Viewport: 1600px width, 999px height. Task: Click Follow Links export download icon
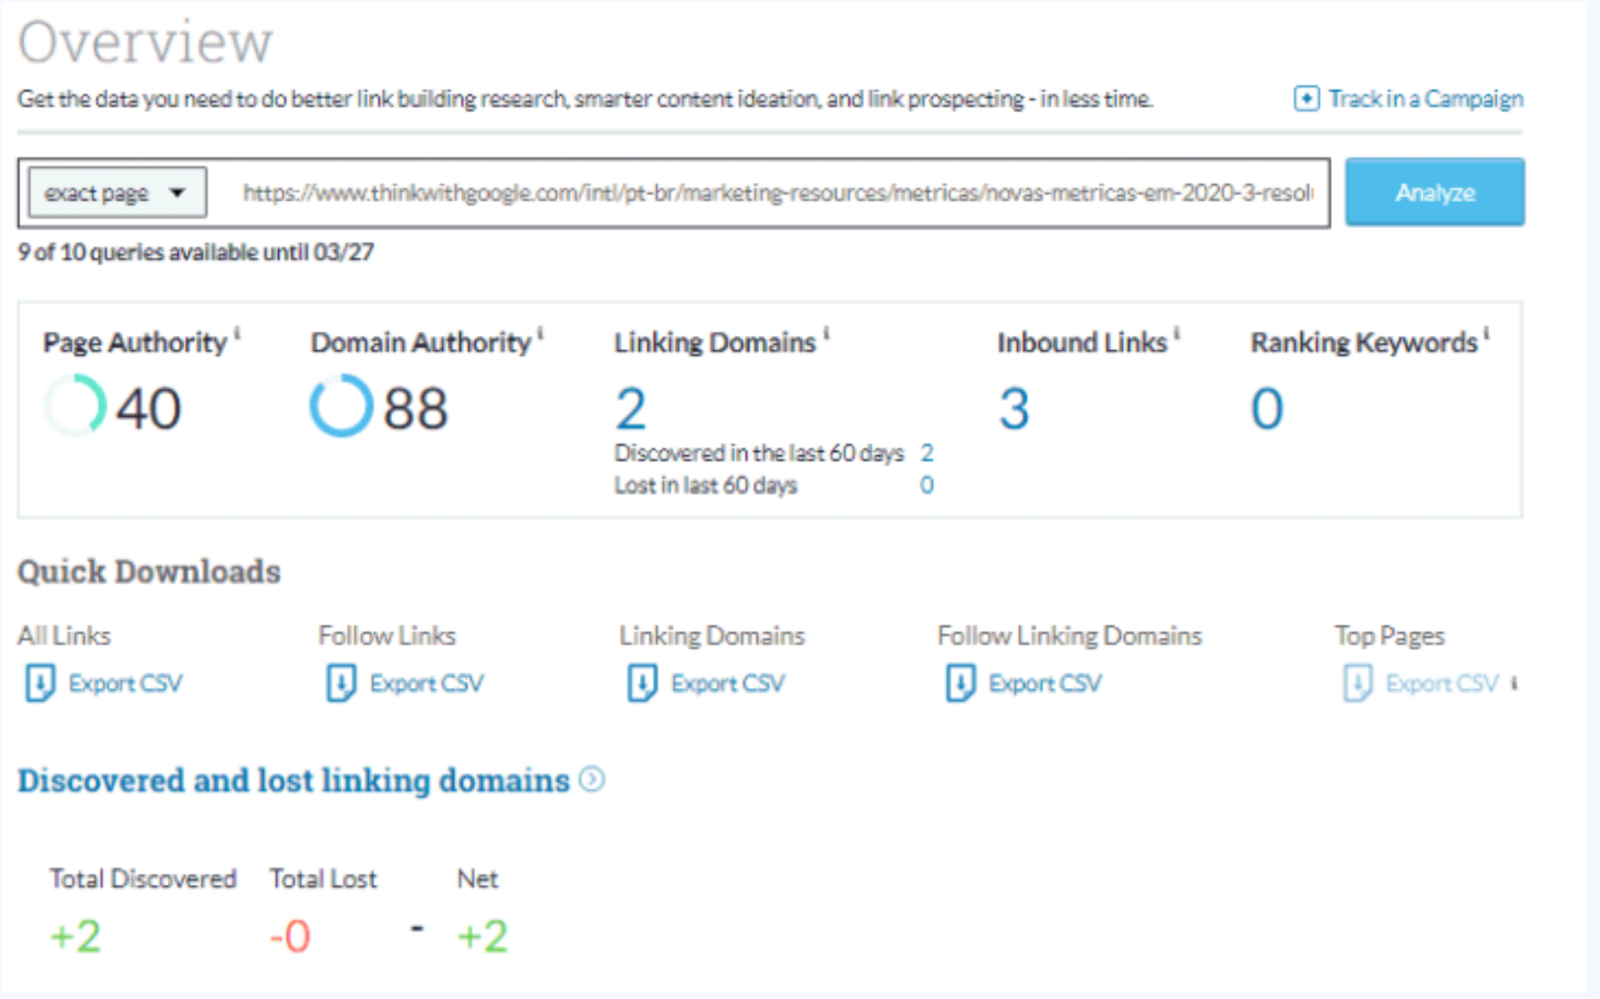tap(341, 683)
